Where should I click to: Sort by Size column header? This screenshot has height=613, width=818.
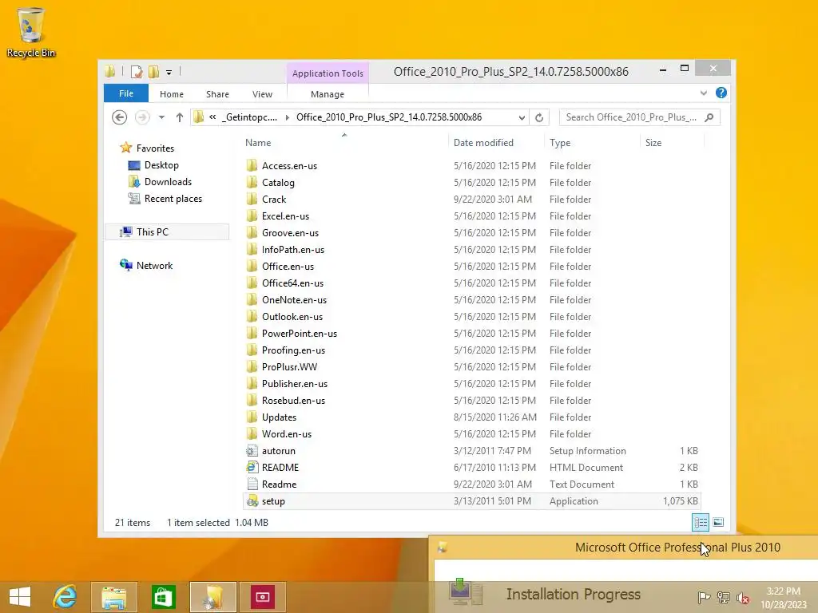[x=653, y=143]
